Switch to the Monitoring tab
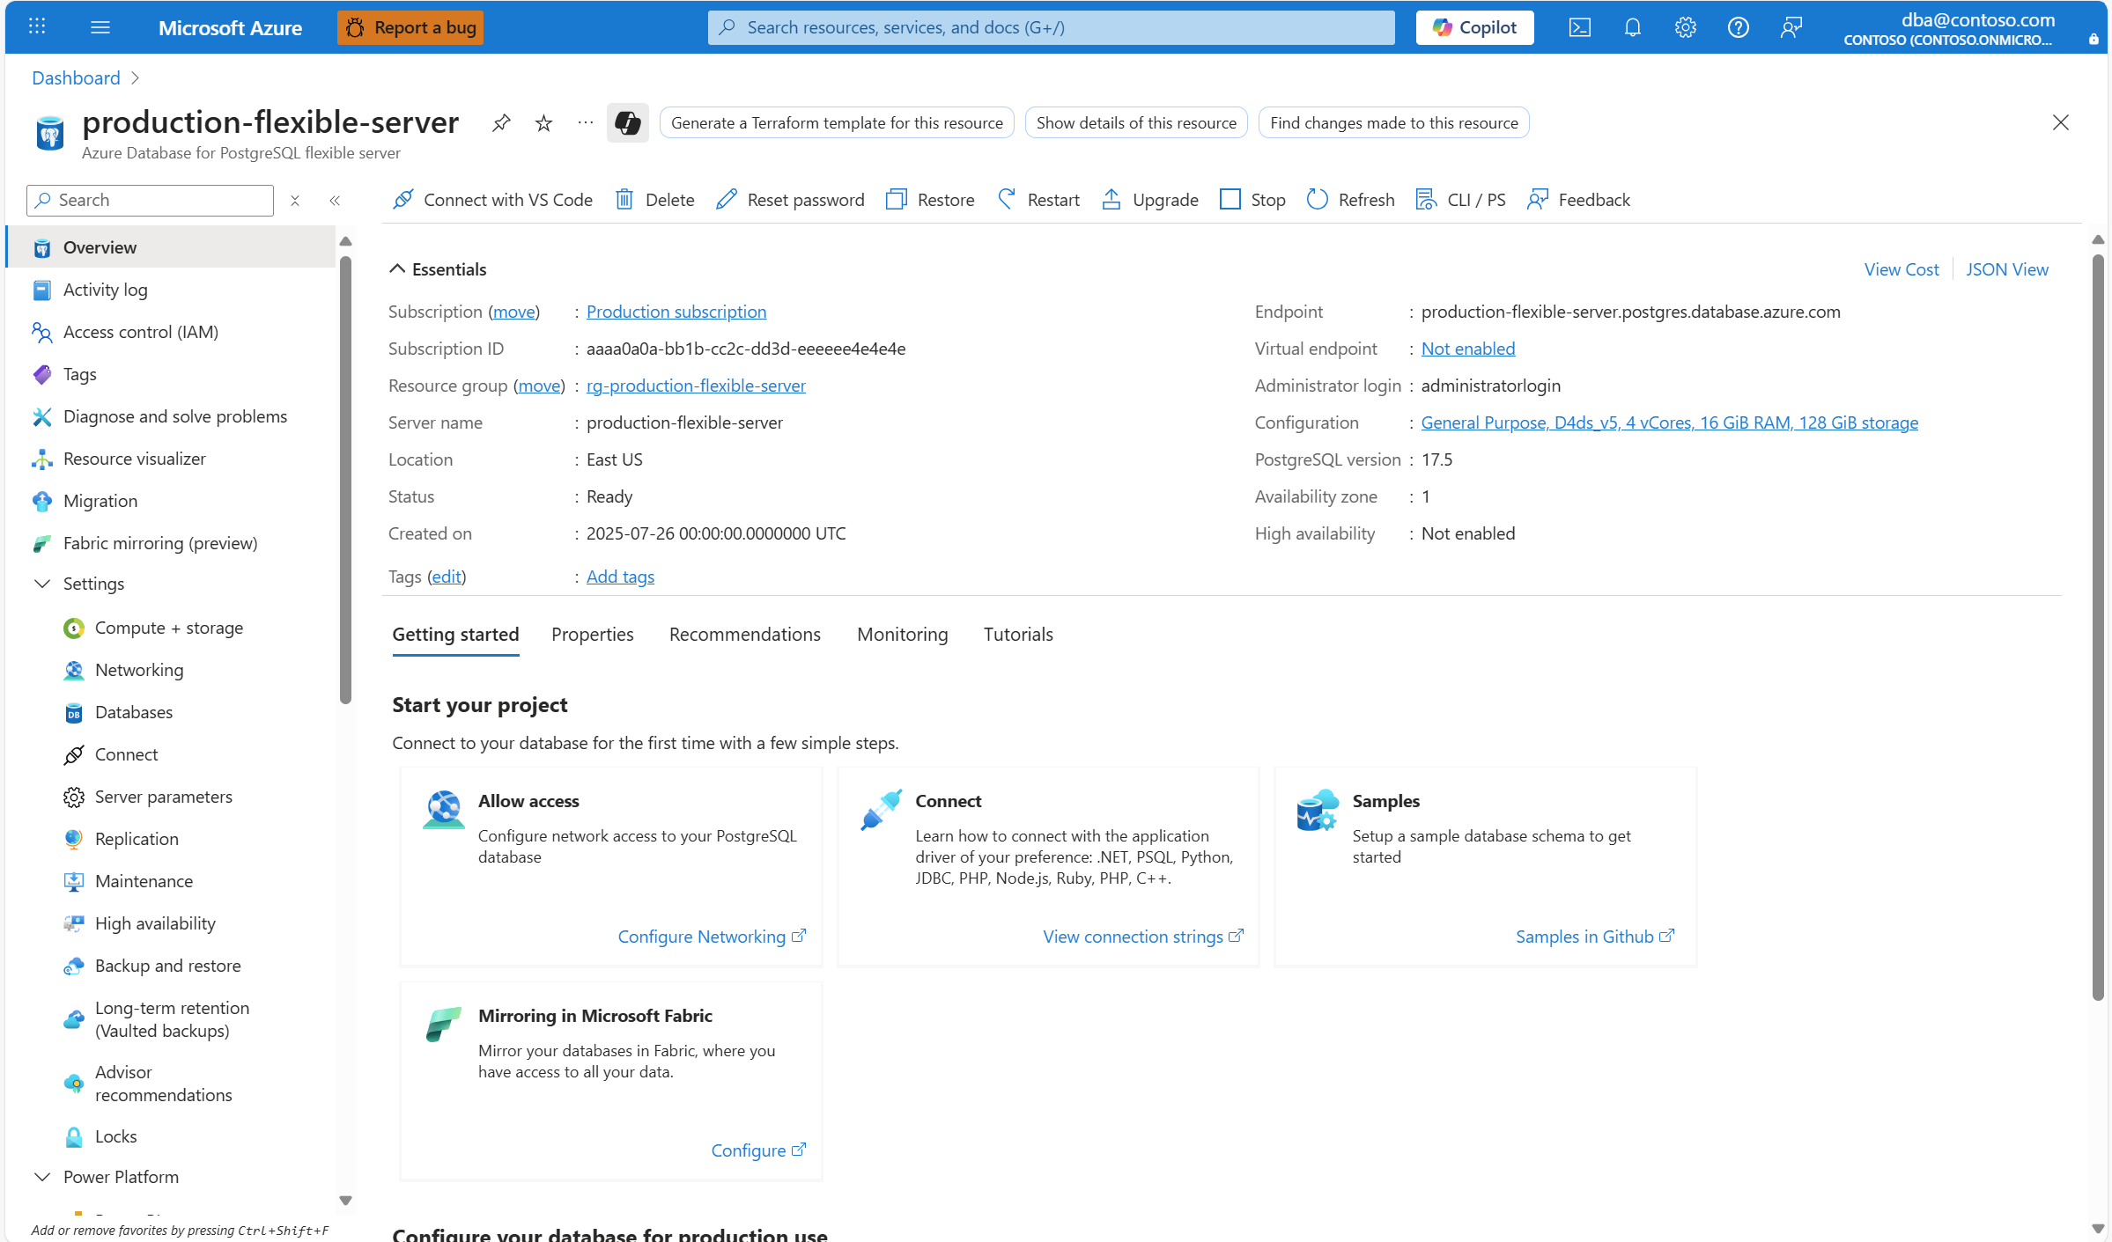Screen dimensions: 2112x1242 click(x=902, y=634)
